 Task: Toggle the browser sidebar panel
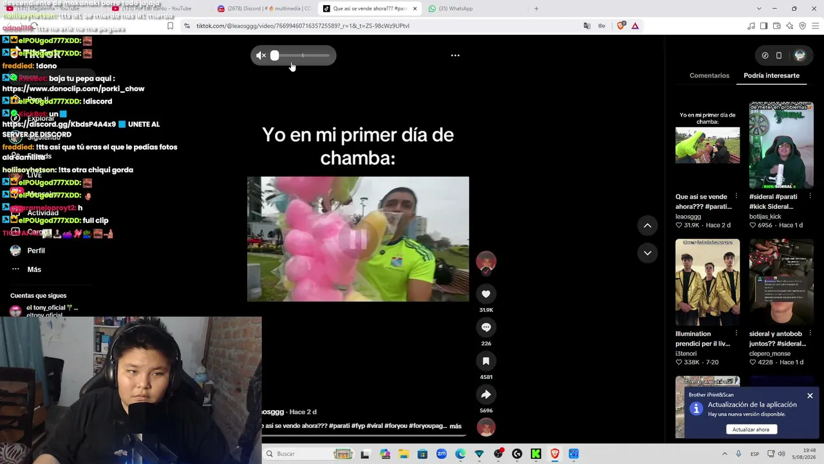click(x=763, y=26)
